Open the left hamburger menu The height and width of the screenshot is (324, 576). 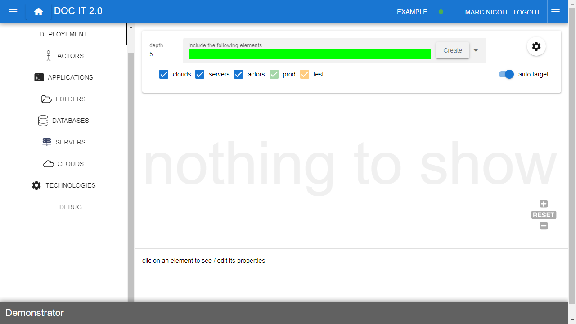(13, 12)
